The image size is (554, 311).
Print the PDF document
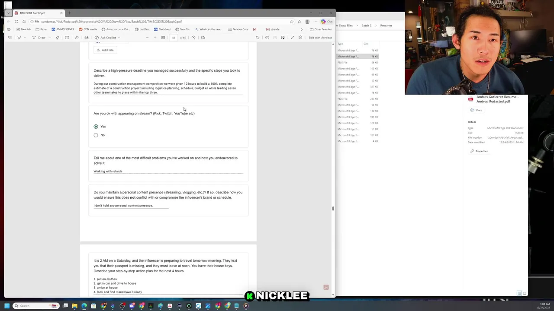click(267, 38)
